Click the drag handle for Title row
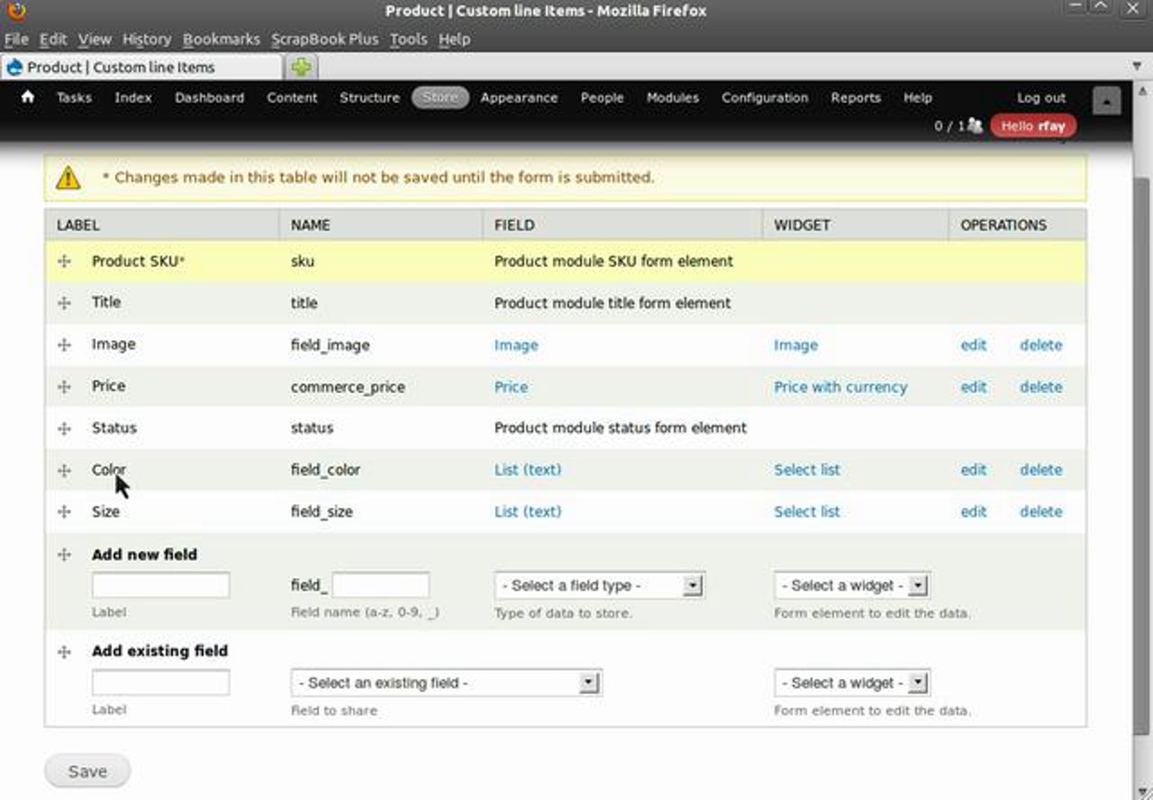Screen dimensions: 1153x800 (64, 303)
